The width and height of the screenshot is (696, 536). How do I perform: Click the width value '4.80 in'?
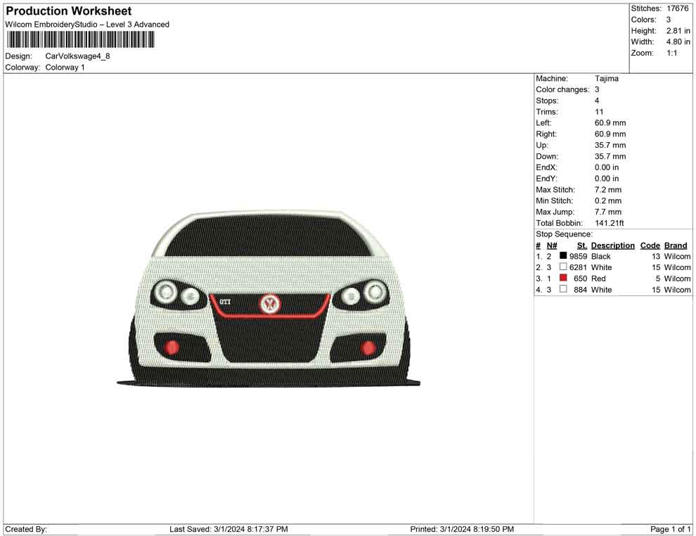678,42
